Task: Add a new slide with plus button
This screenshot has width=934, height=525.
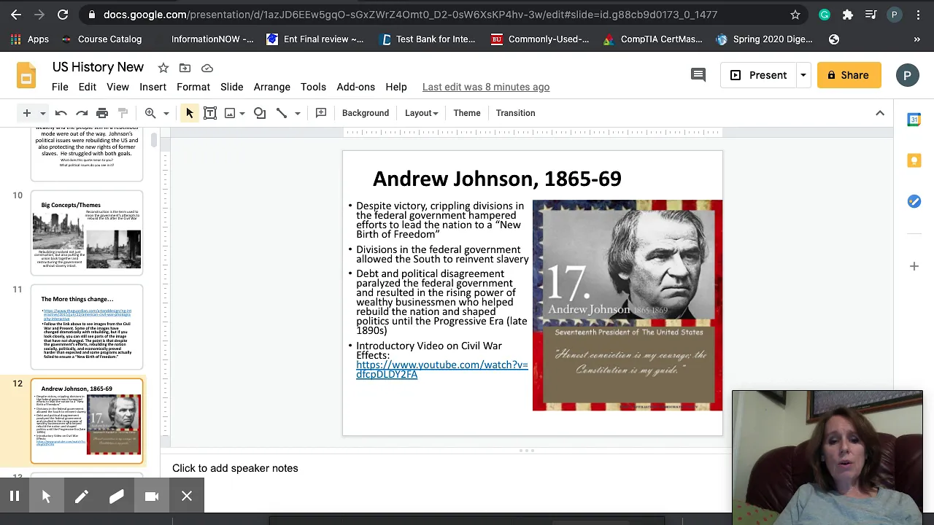Action: (x=26, y=113)
